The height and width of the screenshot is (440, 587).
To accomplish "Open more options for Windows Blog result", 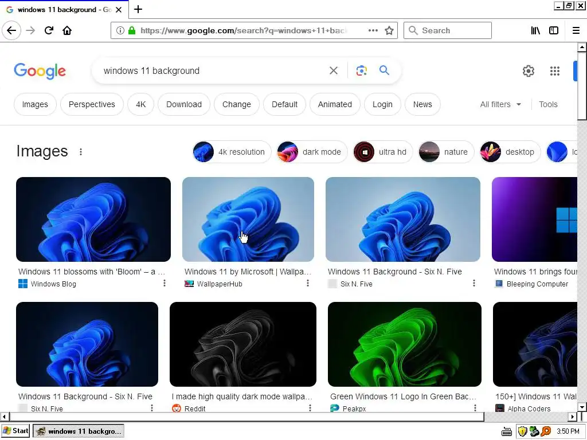I will click(165, 283).
